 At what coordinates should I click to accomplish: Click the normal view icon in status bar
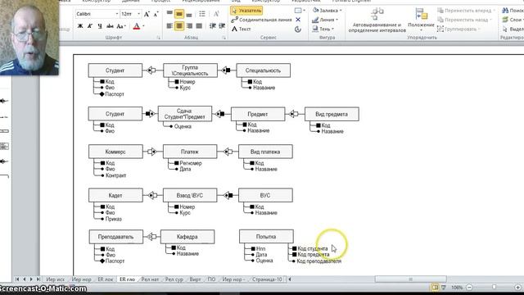coord(435,288)
